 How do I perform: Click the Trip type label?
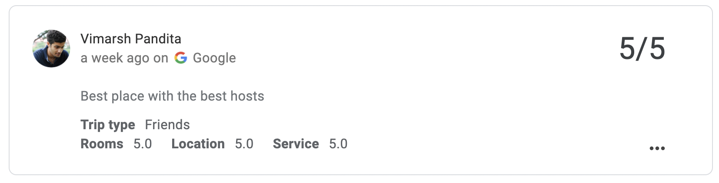point(108,125)
